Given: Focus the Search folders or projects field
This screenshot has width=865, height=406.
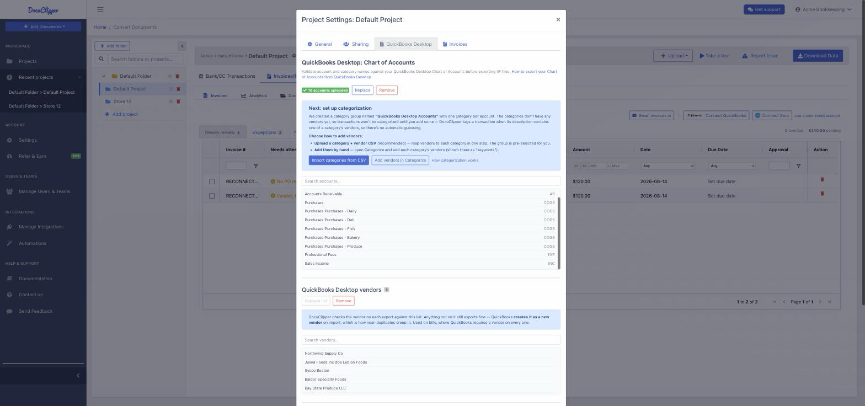Looking at the screenshot, I should click(x=145, y=59).
